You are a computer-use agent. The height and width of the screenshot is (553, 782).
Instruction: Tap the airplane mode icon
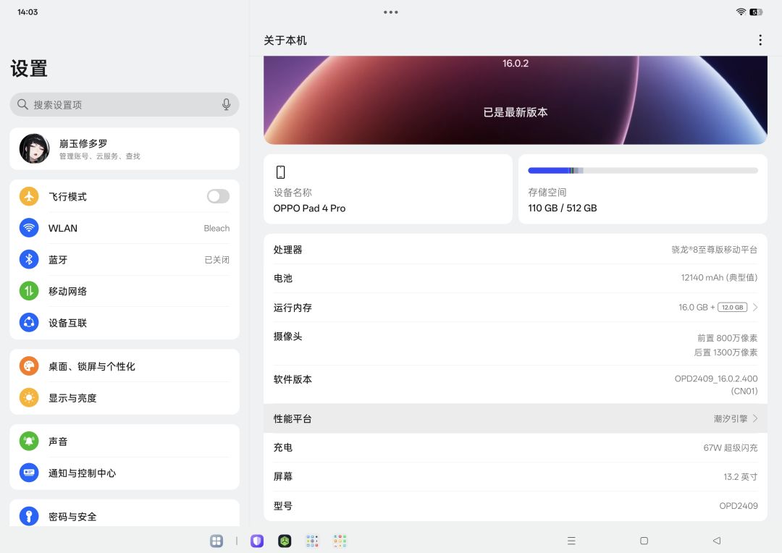coord(29,196)
